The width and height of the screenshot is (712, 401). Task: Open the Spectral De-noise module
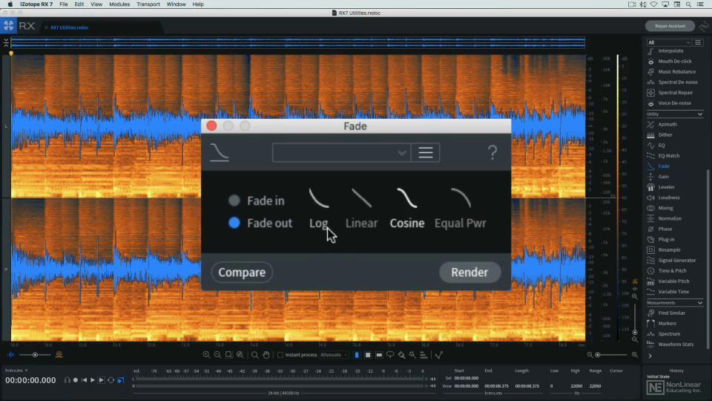pos(677,82)
